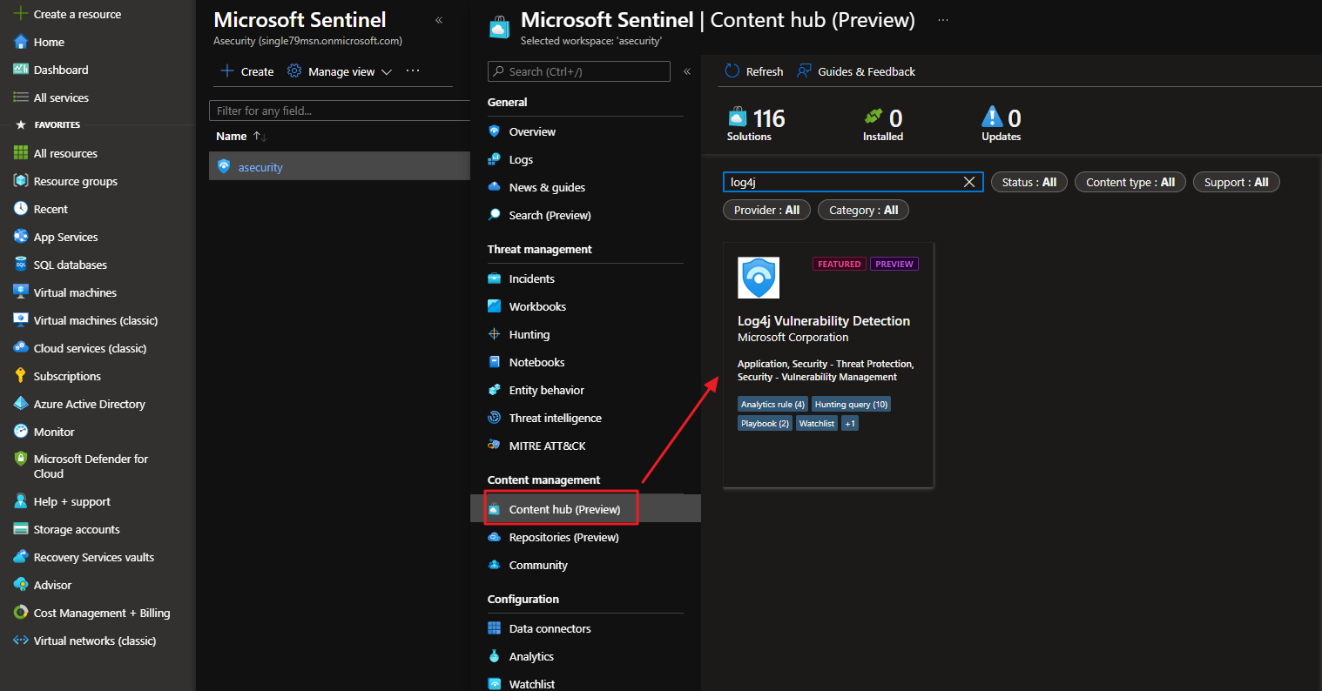Click the Hunting query (10) tag
This screenshot has width=1322, height=691.
(851, 404)
